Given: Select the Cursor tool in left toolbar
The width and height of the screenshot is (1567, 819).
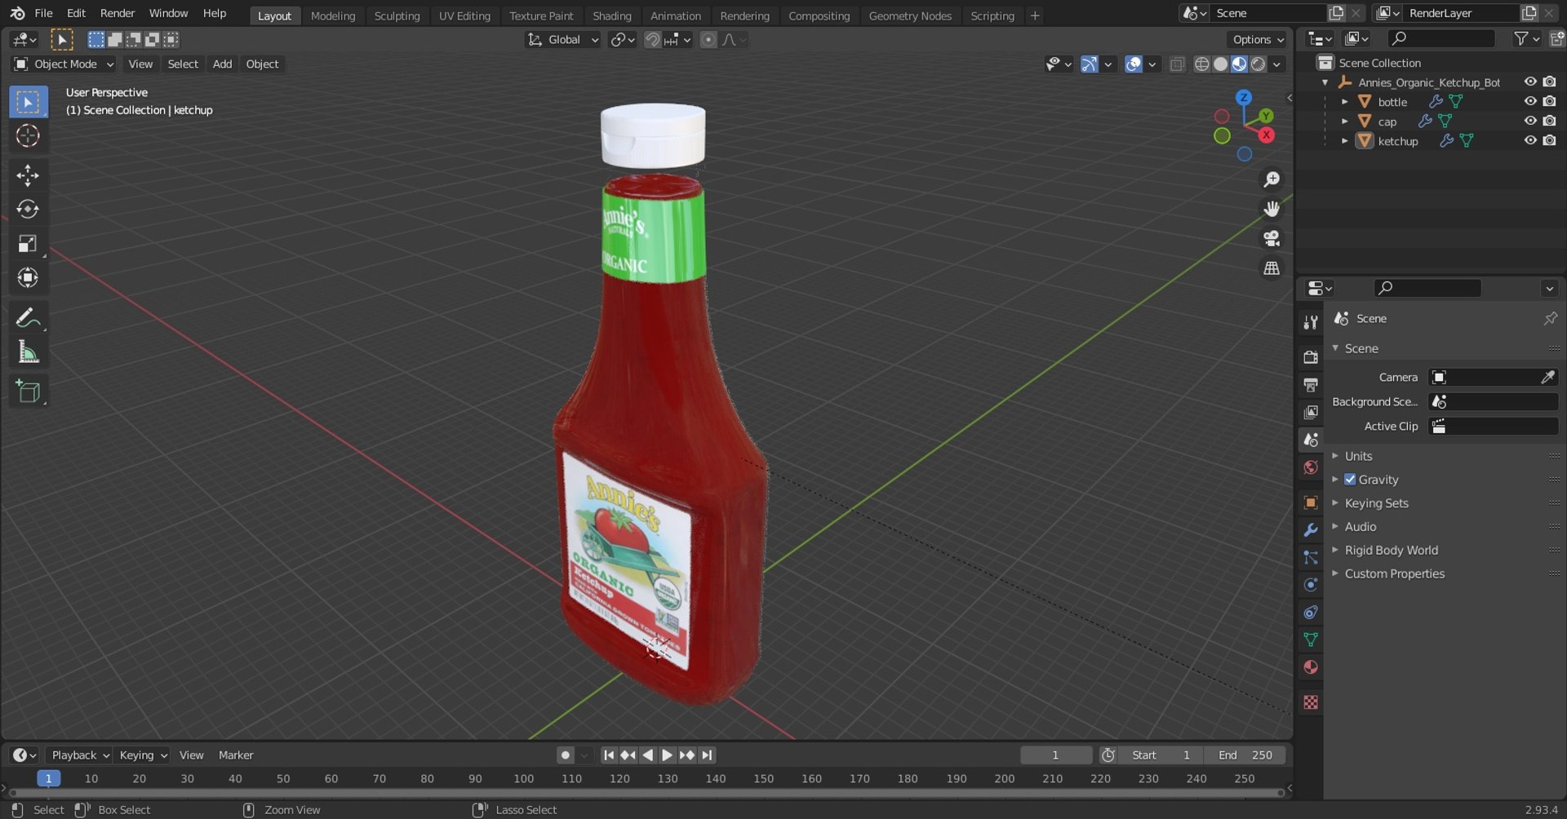Looking at the screenshot, I should (28, 135).
